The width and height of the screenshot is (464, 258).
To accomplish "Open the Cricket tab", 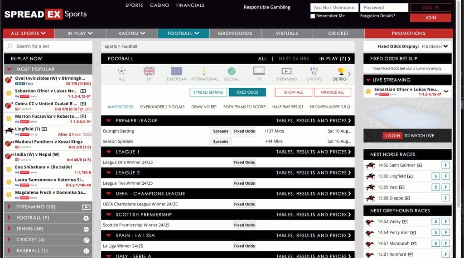I will coord(338,33).
